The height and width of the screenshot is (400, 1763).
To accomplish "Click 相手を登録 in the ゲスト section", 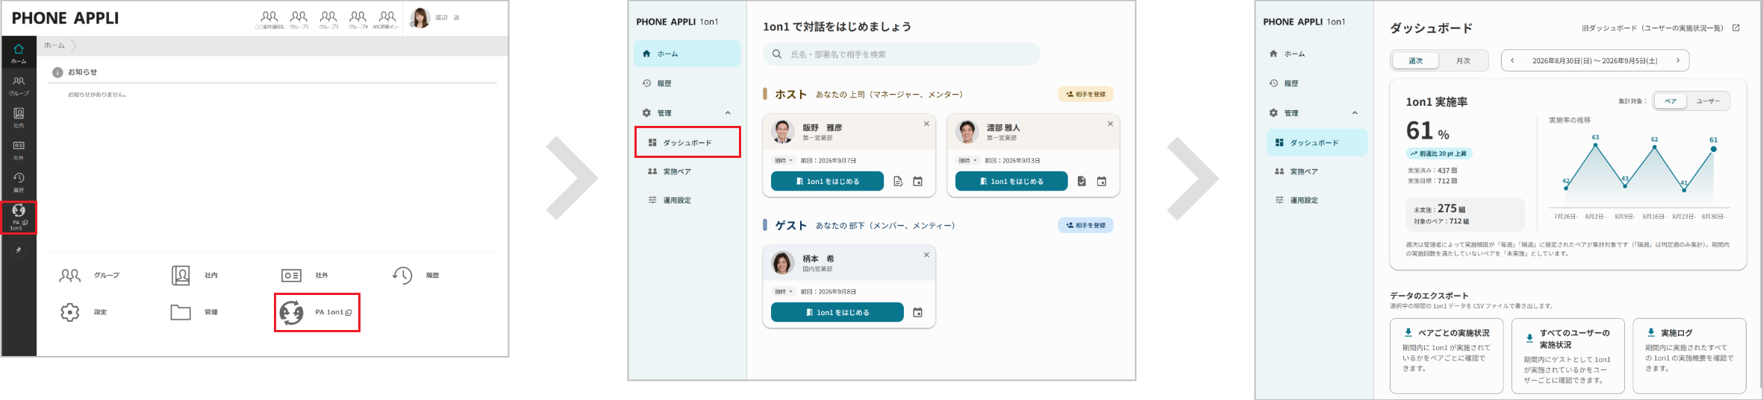I will click(x=1086, y=225).
